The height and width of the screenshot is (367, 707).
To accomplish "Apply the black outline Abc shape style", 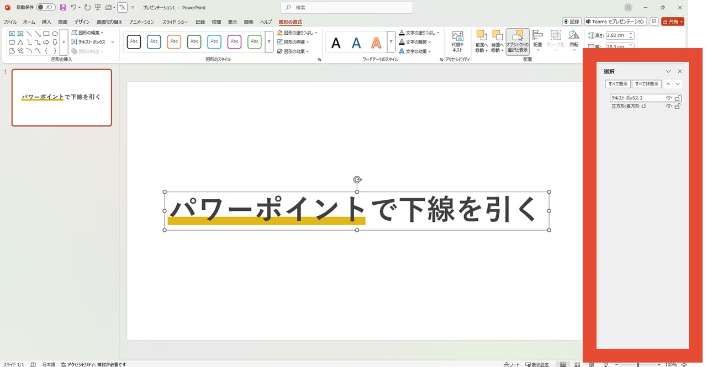I will point(134,42).
